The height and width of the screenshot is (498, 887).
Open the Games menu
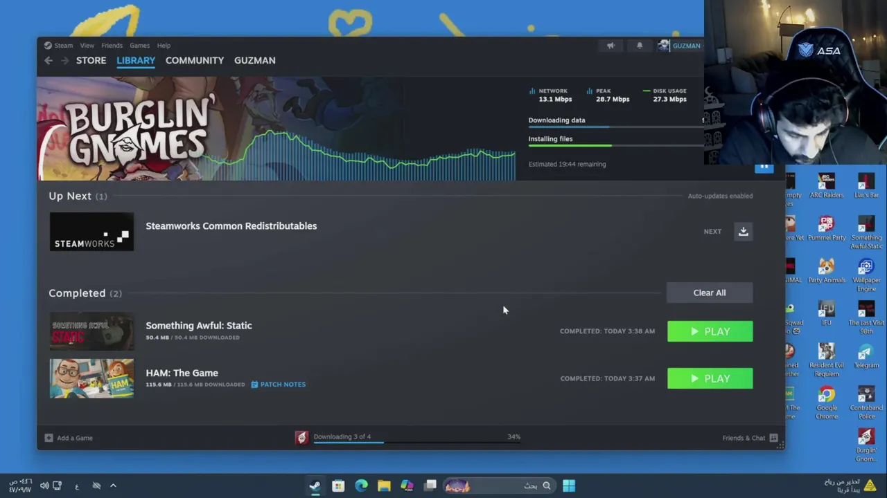pyautogui.click(x=139, y=46)
